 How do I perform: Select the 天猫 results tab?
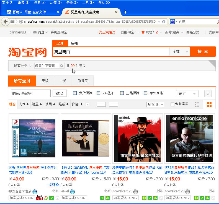[x=45, y=81]
